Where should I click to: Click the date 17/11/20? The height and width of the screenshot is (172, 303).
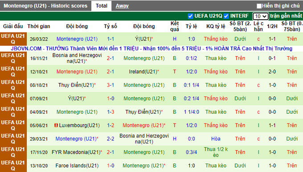pos(39,152)
